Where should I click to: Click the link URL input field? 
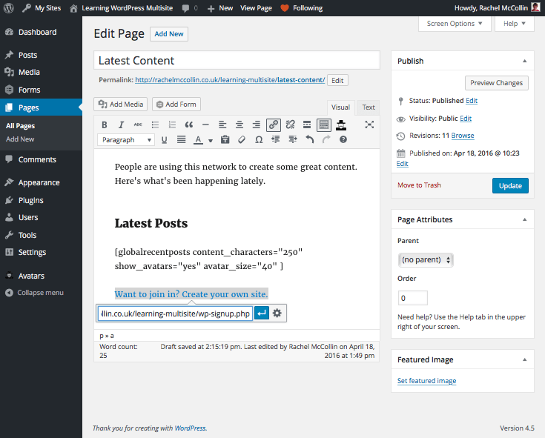click(x=175, y=313)
